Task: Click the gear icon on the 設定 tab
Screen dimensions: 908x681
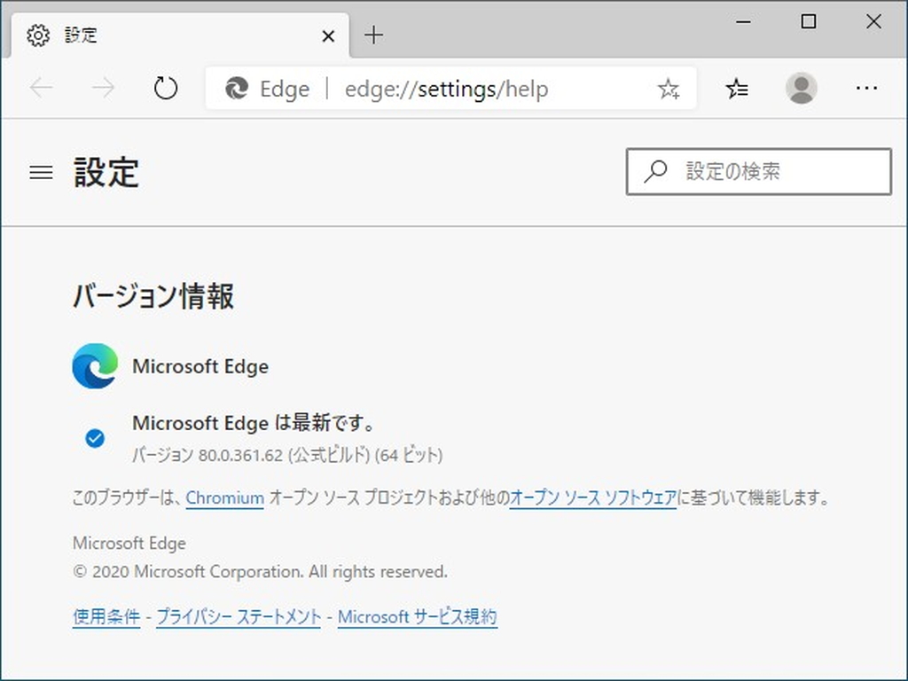Action: [37, 35]
